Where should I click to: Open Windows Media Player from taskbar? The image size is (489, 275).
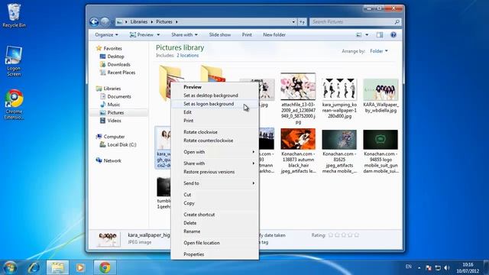[80, 267]
